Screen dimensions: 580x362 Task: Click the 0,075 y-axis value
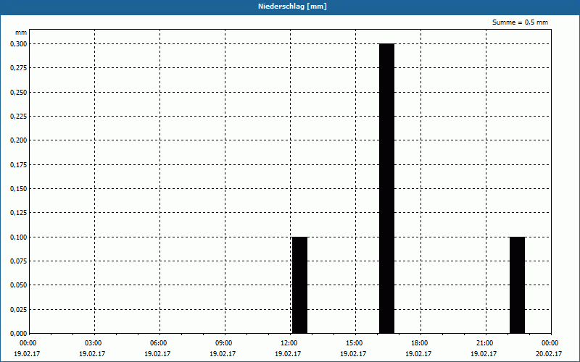[19, 261]
